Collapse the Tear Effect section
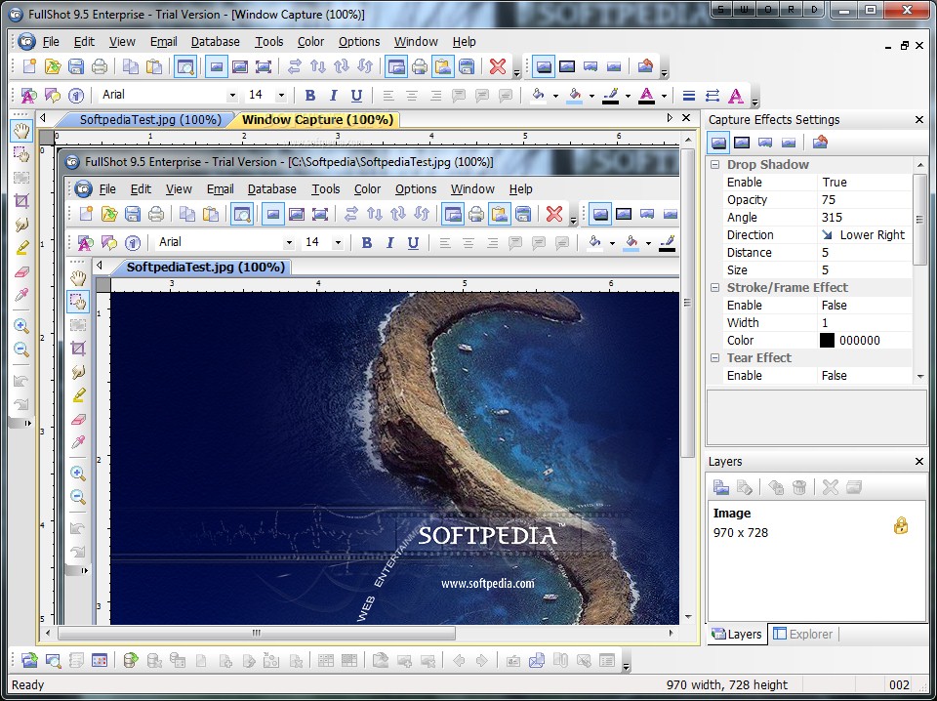This screenshot has width=937, height=701. point(714,358)
